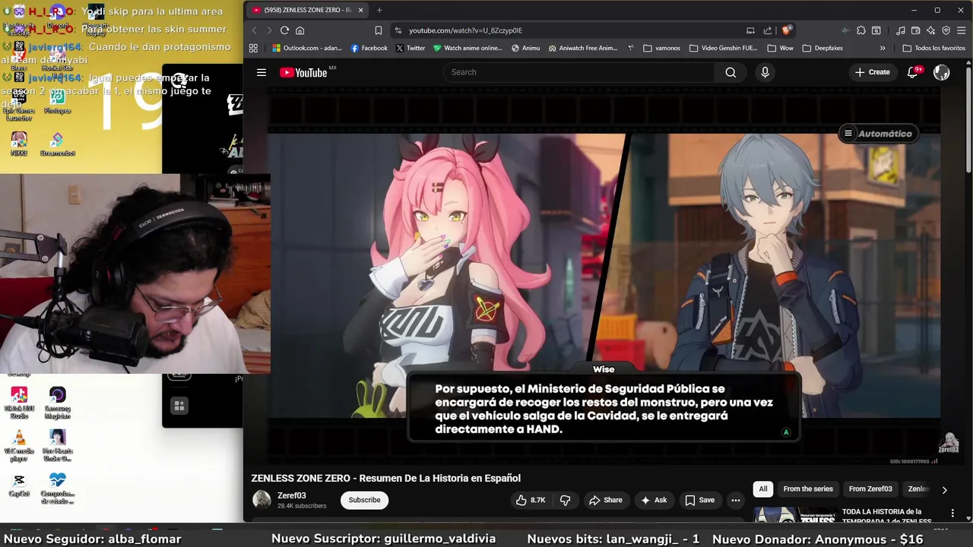The image size is (973, 547).
Task: Subscribe to the Zeref03 channel
Action: click(364, 500)
